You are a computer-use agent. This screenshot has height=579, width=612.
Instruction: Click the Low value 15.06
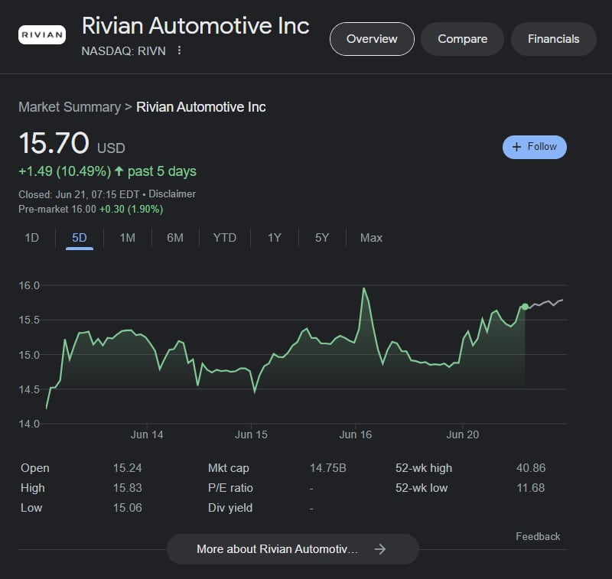[x=127, y=508]
